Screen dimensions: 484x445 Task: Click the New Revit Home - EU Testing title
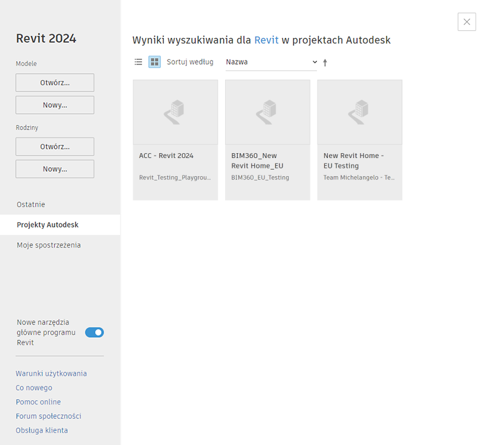[x=354, y=160]
